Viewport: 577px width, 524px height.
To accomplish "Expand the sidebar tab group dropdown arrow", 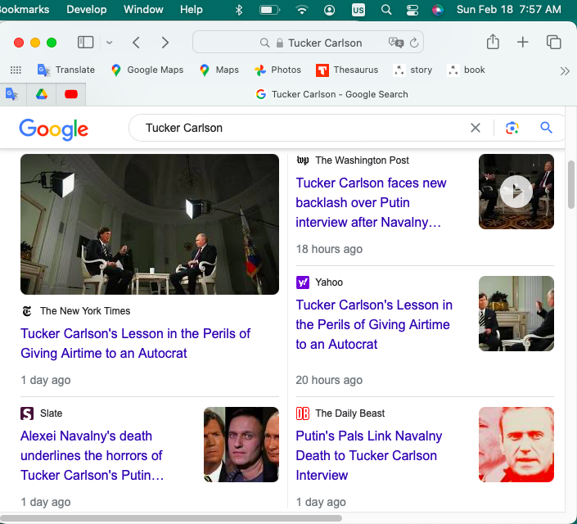I will tap(110, 43).
